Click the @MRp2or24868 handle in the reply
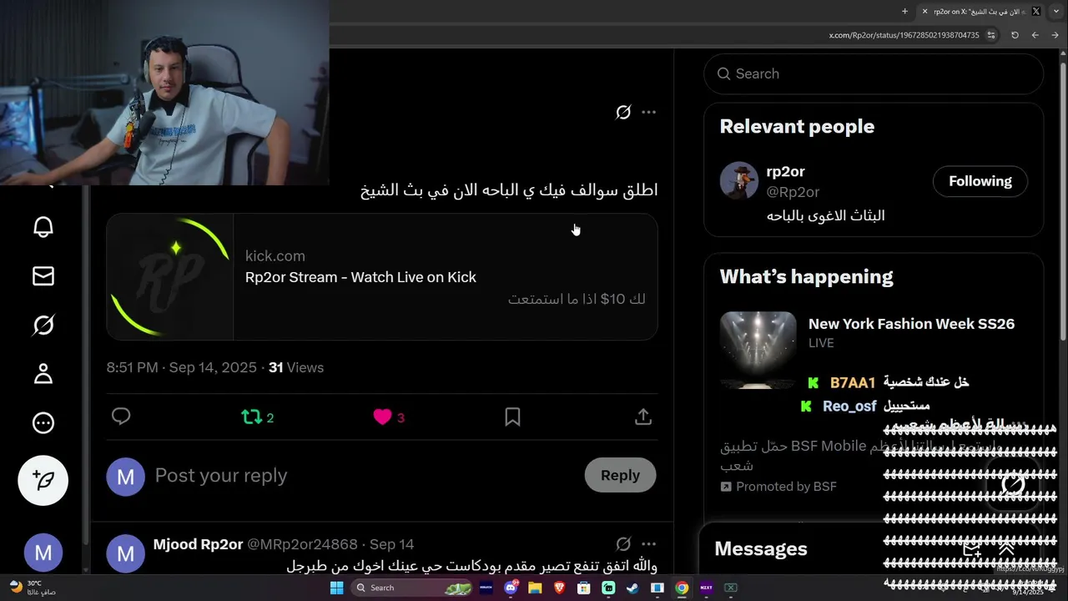 [x=302, y=544]
